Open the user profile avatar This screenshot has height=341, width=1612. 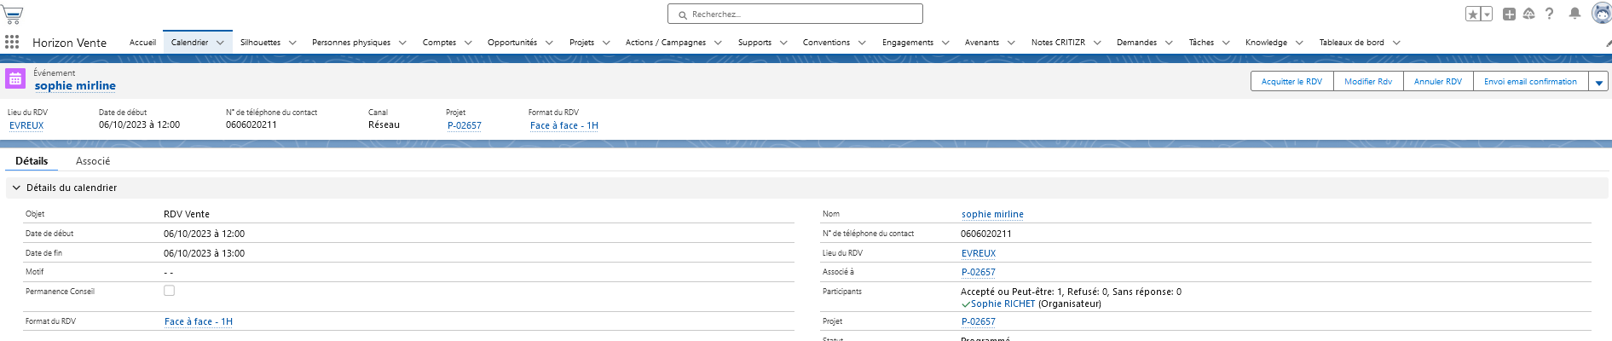(1600, 14)
